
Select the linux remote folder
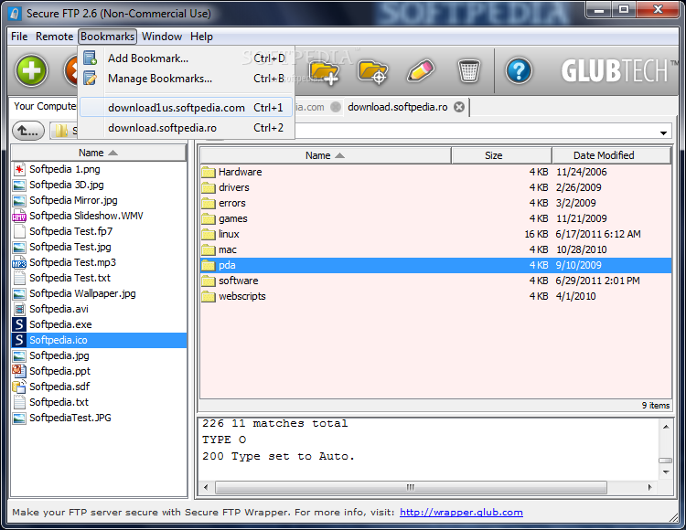coord(435,234)
